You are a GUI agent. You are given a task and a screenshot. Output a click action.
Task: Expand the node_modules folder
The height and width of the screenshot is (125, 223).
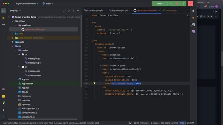click(13, 38)
